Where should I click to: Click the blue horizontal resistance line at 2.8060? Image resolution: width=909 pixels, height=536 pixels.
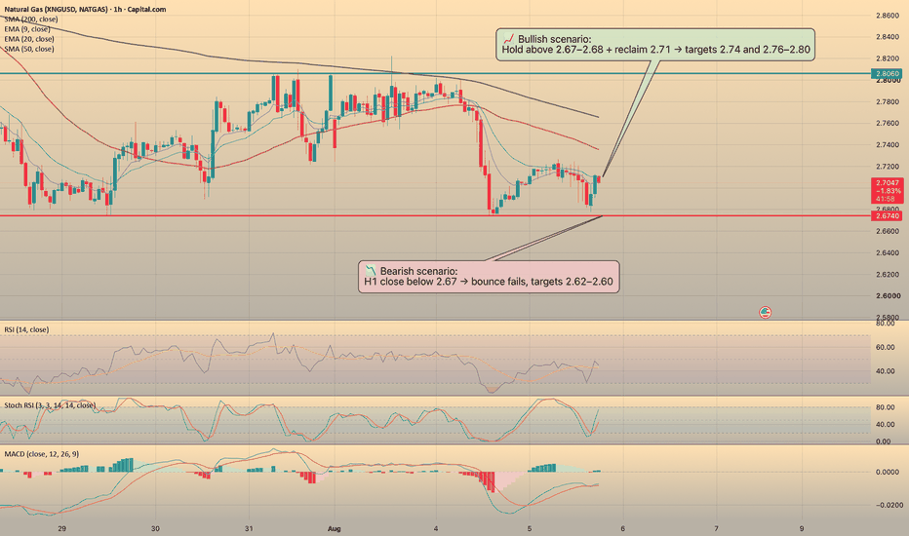tap(435, 74)
